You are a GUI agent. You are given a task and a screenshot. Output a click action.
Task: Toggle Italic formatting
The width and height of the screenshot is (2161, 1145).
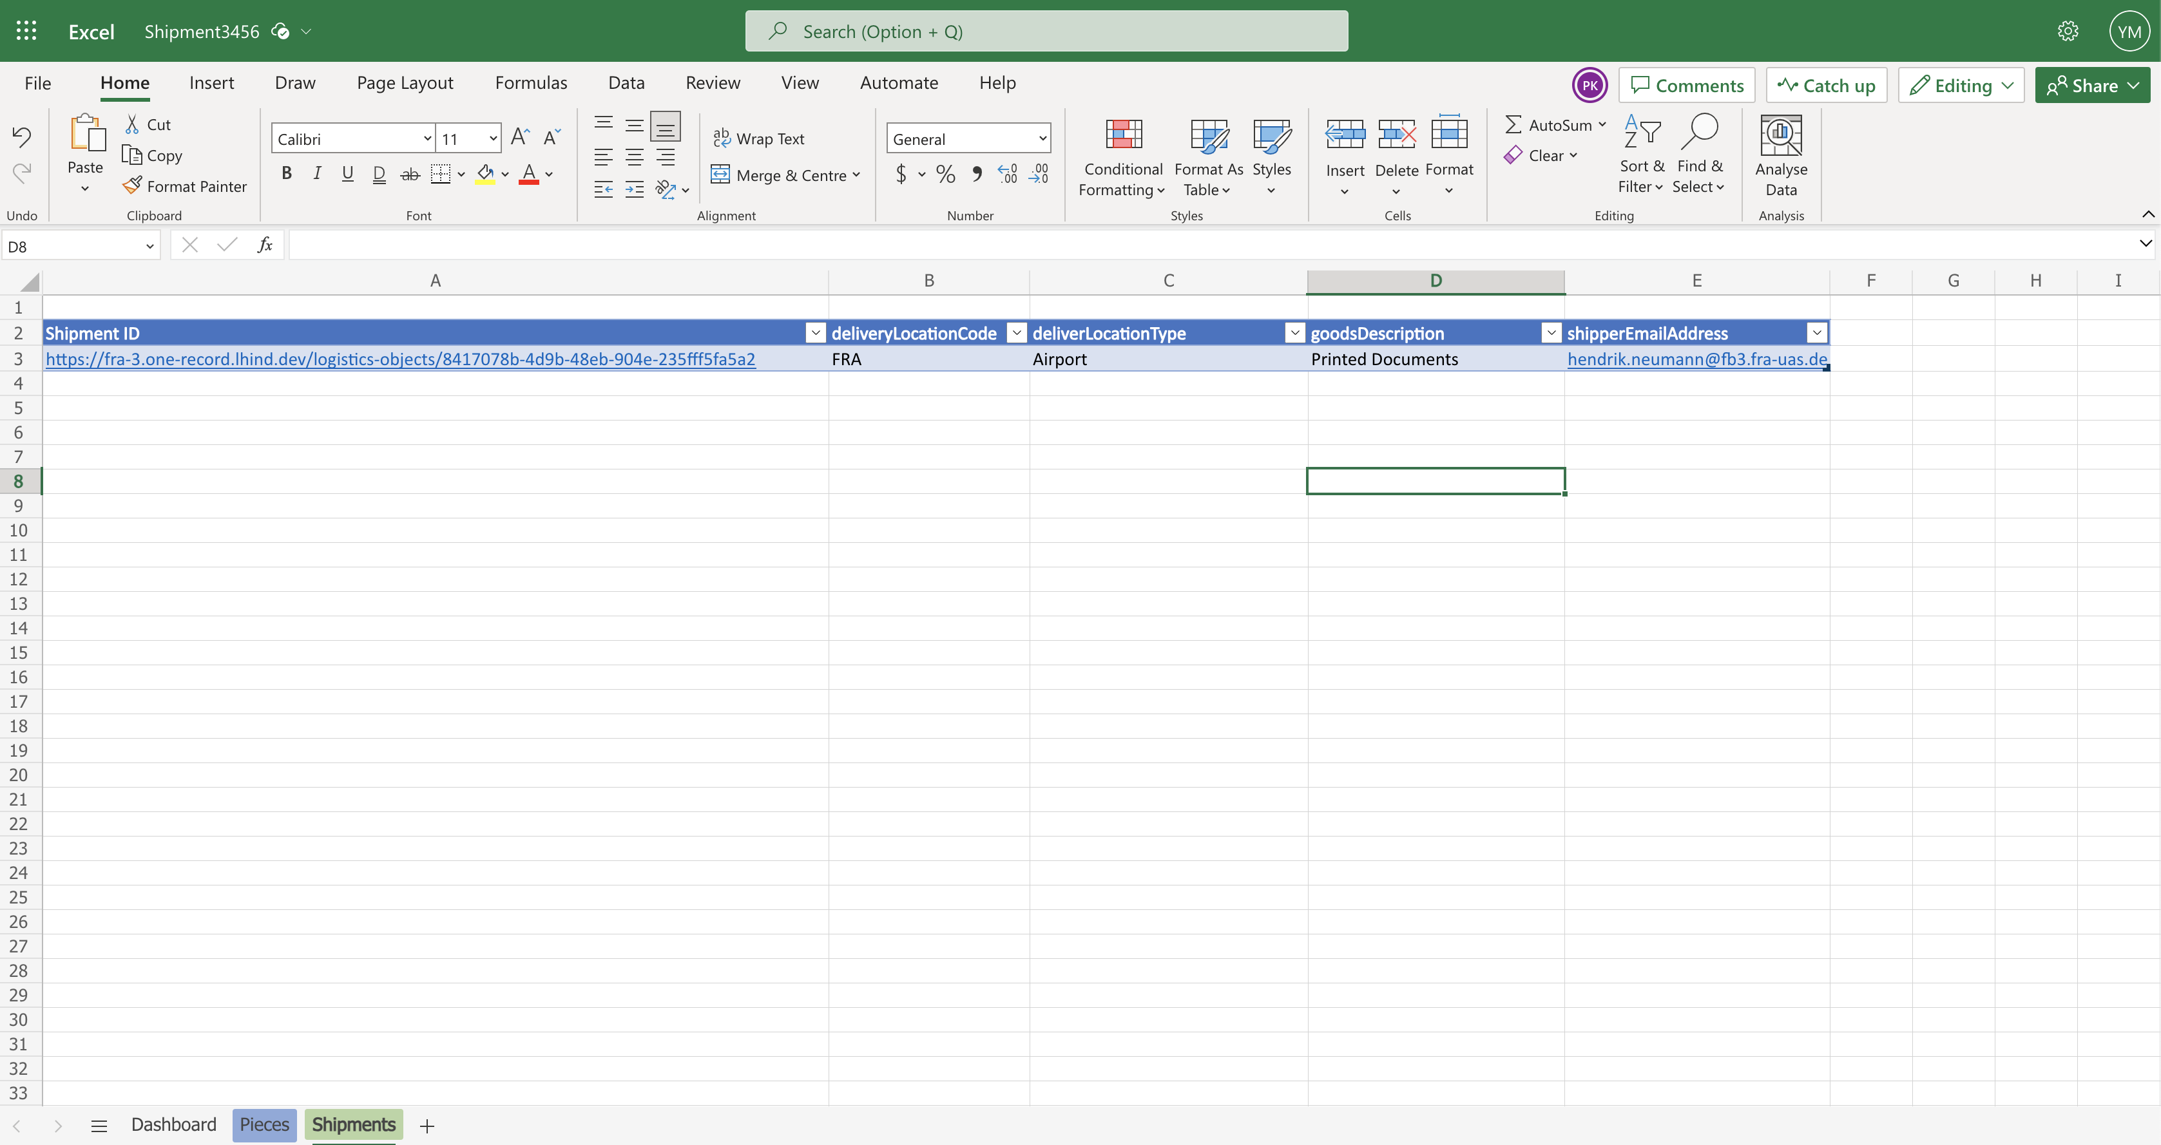click(x=317, y=173)
